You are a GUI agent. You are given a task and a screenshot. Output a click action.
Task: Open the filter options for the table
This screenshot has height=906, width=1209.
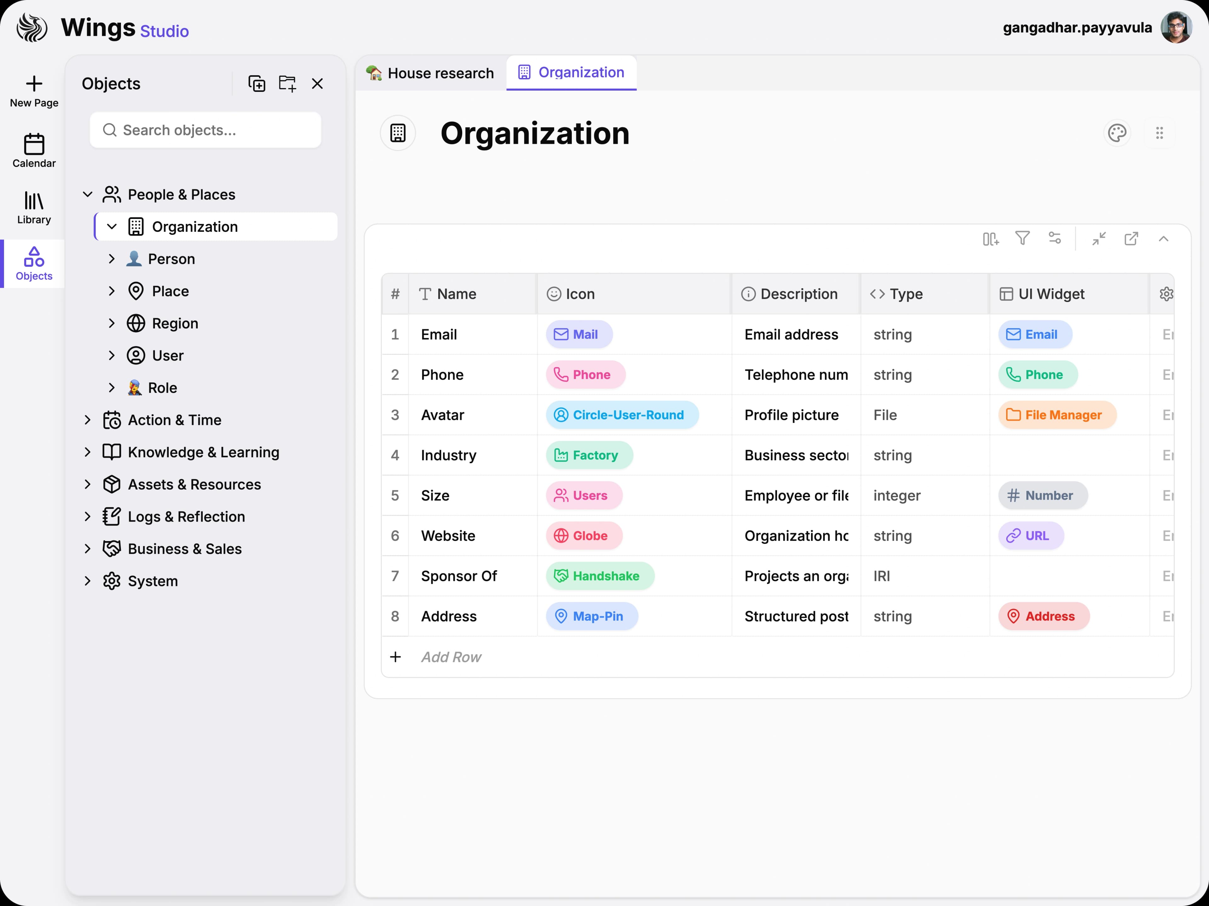coord(1023,239)
